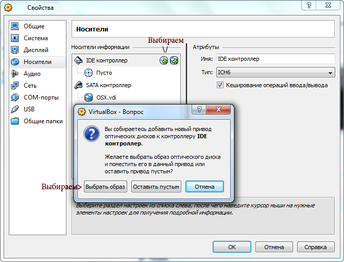Open the Тип dropdown showing ICH6
Viewport: 344px width, 262px height.
[276, 72]
